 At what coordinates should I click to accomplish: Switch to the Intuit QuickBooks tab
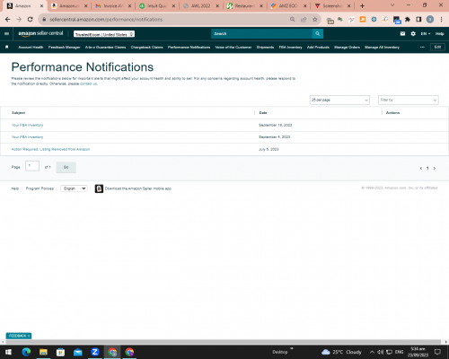156,6
